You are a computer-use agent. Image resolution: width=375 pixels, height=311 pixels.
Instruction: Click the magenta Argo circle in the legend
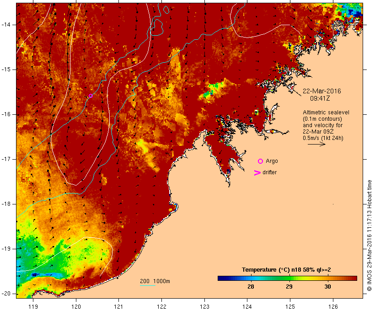point(261,161)
